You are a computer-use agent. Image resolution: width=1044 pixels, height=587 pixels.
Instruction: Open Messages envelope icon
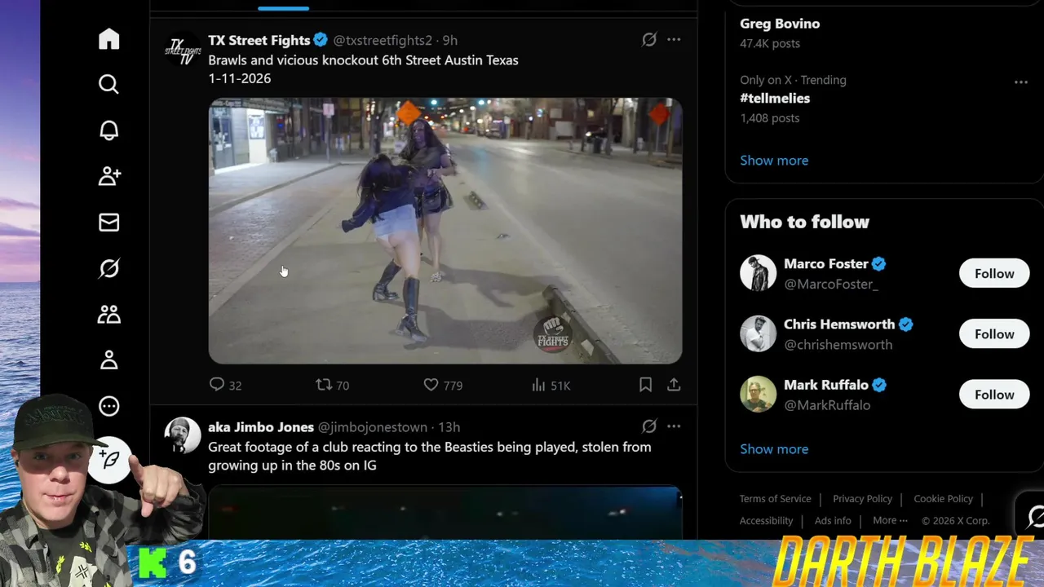click(x=108, y=223)
